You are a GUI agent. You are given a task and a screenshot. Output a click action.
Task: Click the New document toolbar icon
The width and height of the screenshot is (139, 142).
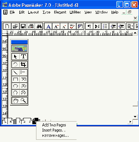(x=7, y=26)
